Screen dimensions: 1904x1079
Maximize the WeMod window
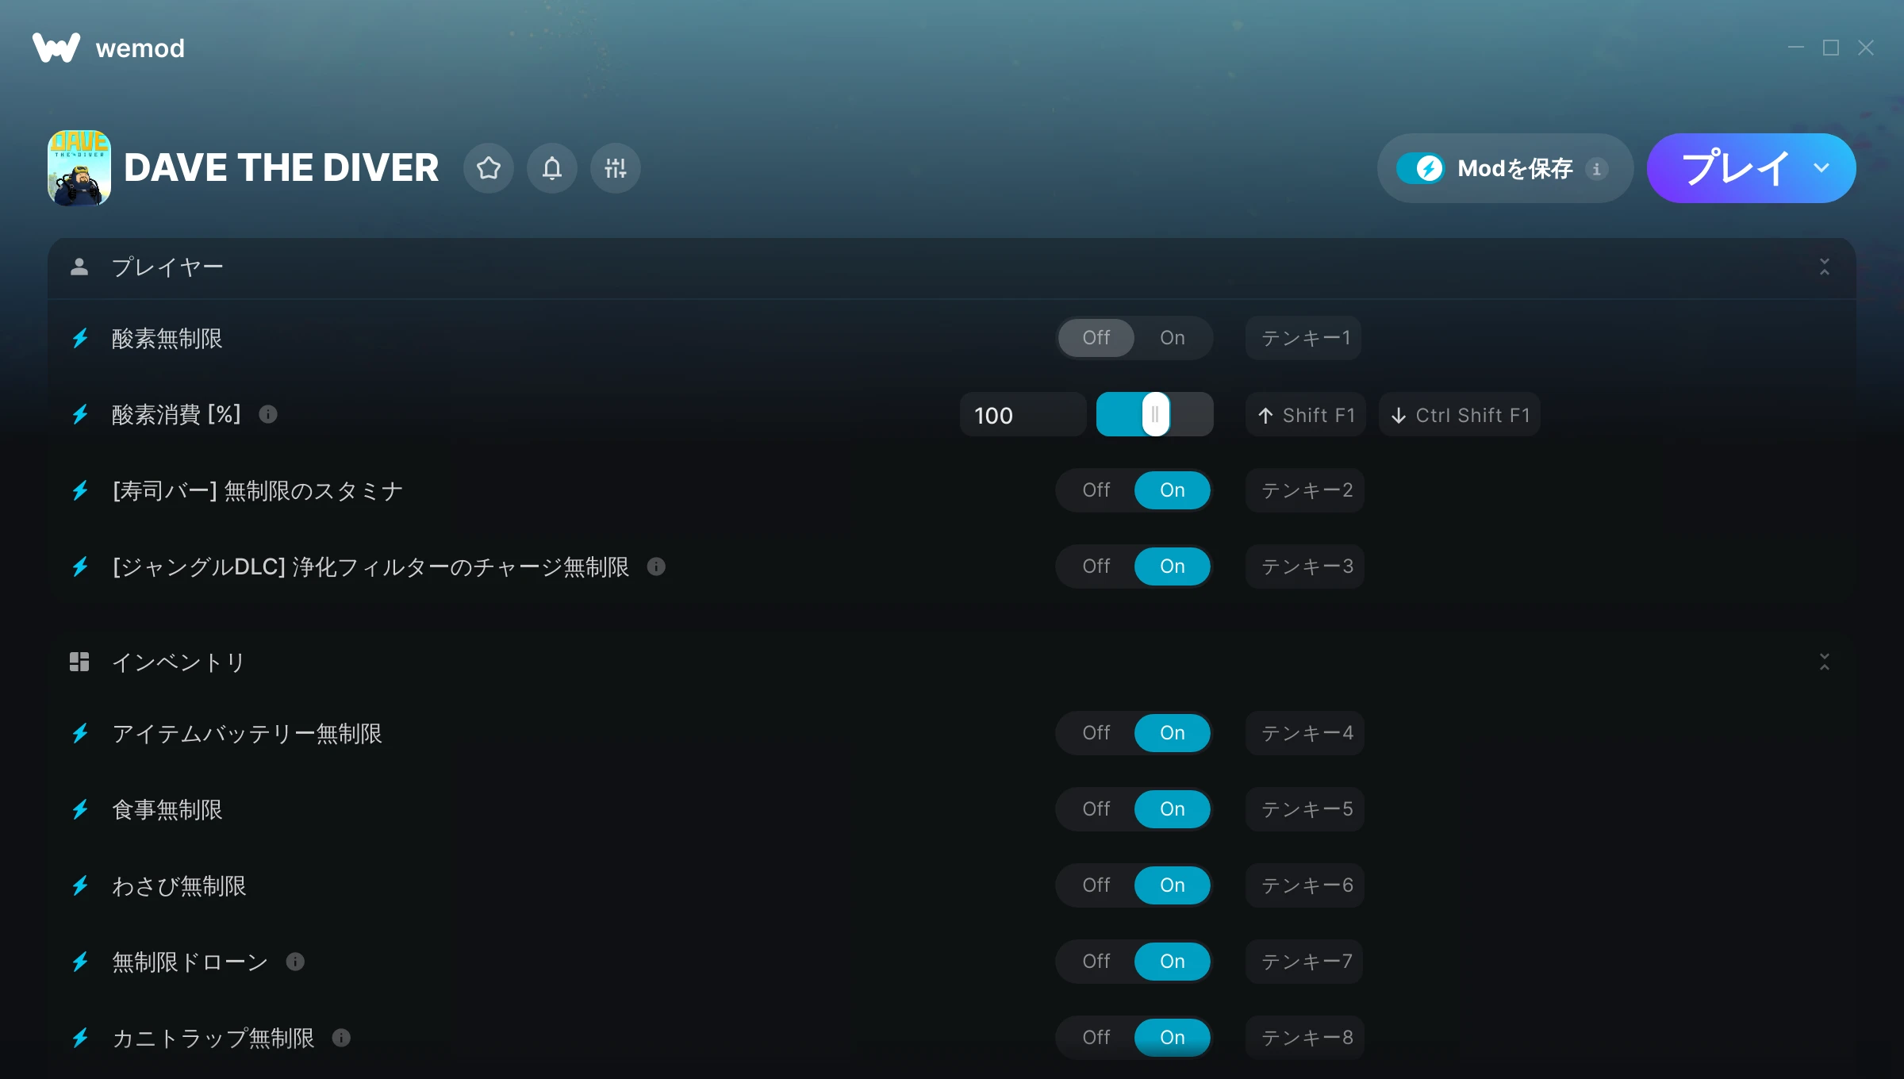(1831, 48)
